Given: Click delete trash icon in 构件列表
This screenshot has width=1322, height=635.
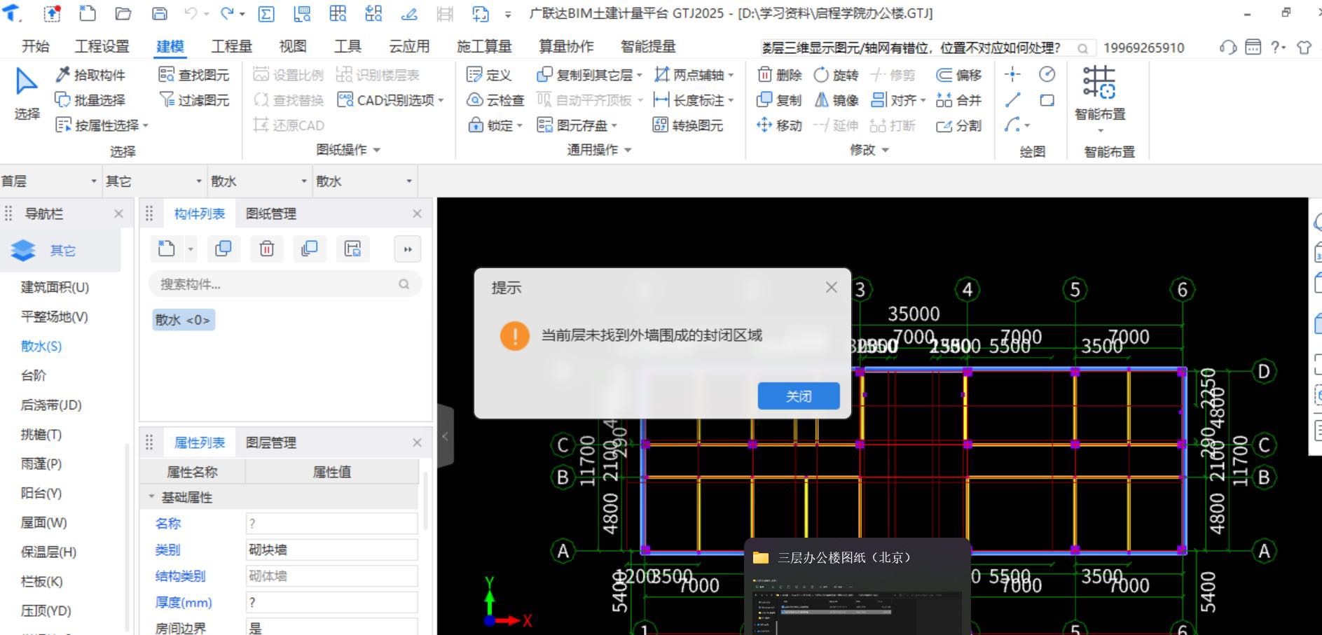Looking at the screenshot, I should (x=266, y=249).
